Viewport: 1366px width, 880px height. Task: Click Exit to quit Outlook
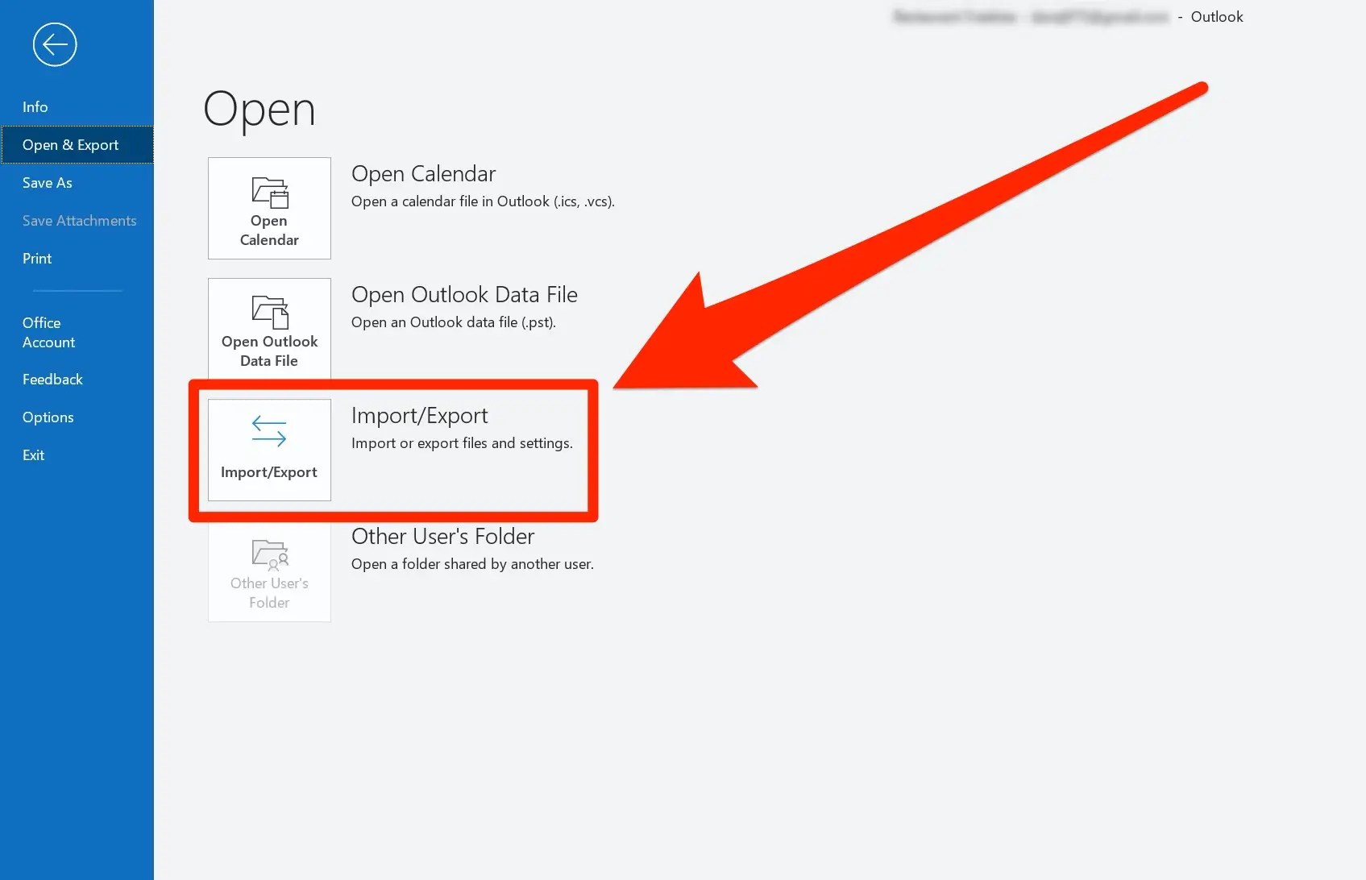click(x=34, y=455)
